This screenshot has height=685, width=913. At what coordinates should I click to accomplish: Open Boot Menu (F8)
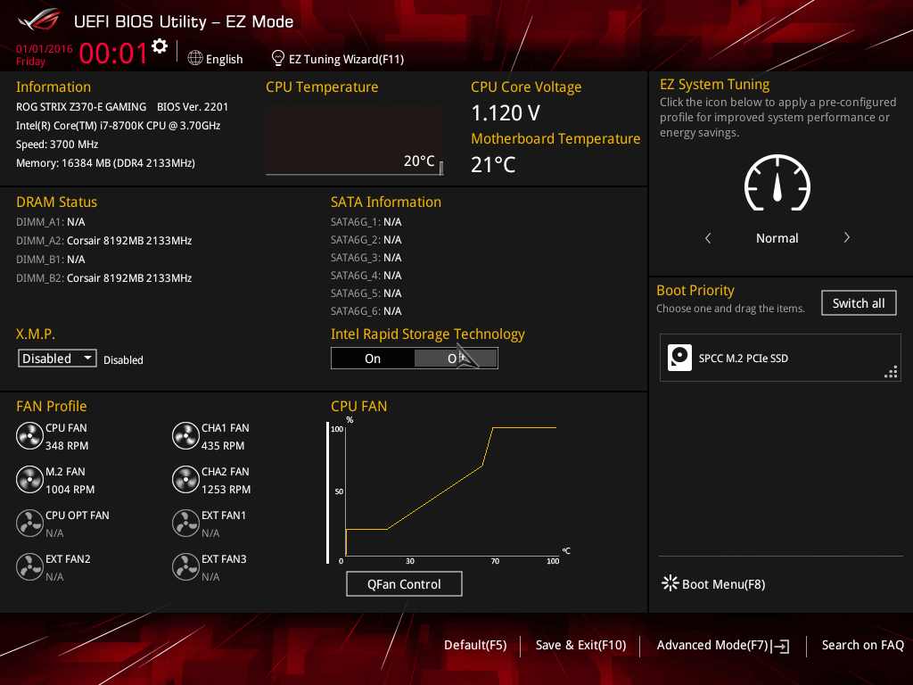[714, 583]
